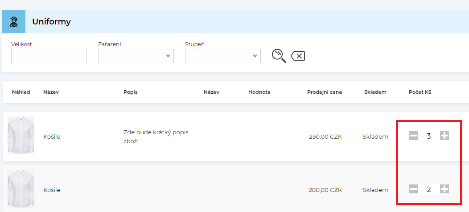Image resolution: width=469 pixels, height=212 pixels.
Task: Open thumbnail of the 250,00 CZK shirt
Action: click(x=21, y=136)
